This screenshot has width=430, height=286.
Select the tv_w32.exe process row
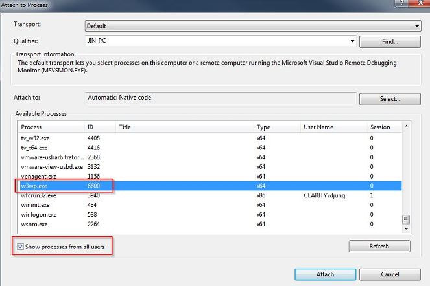209,138
